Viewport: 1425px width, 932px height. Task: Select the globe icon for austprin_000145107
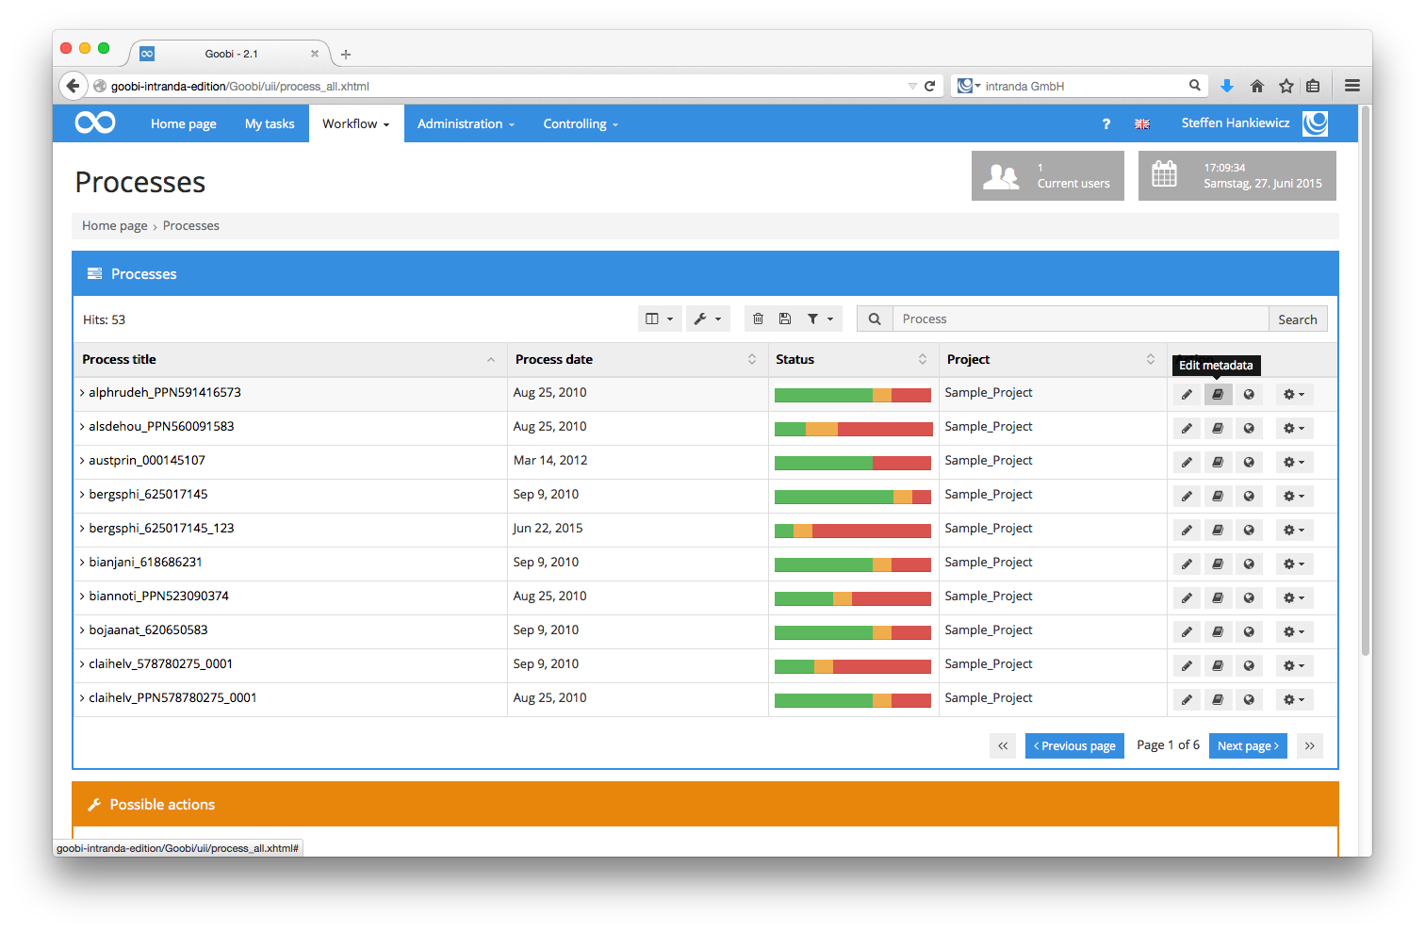1249,462
